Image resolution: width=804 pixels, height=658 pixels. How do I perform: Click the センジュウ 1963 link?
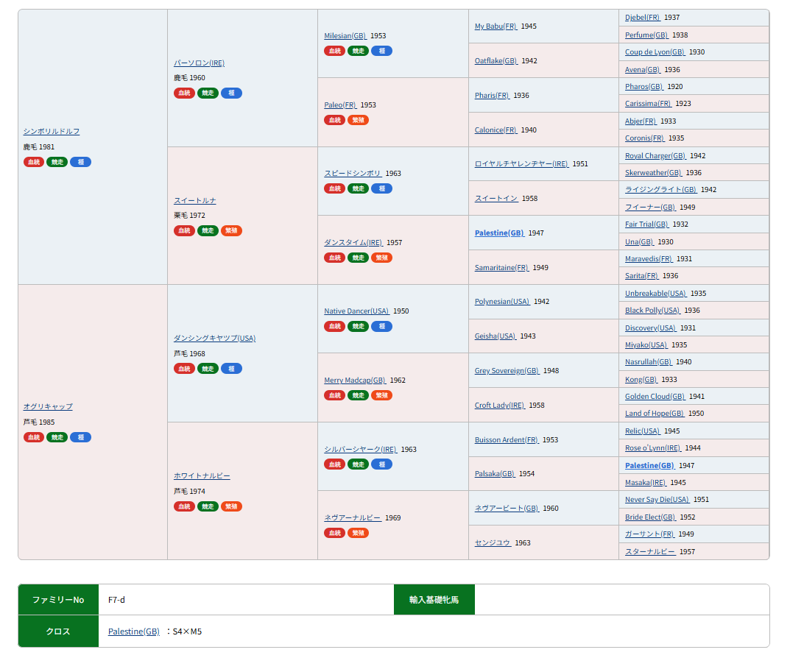[493, 542]
